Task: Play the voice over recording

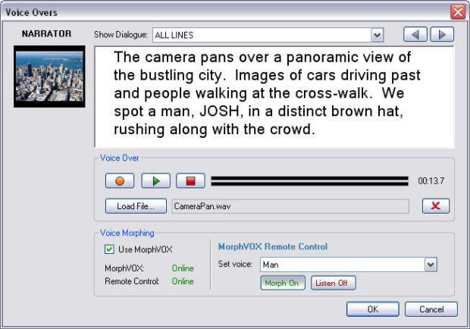Action: click(x=155, y=181)
